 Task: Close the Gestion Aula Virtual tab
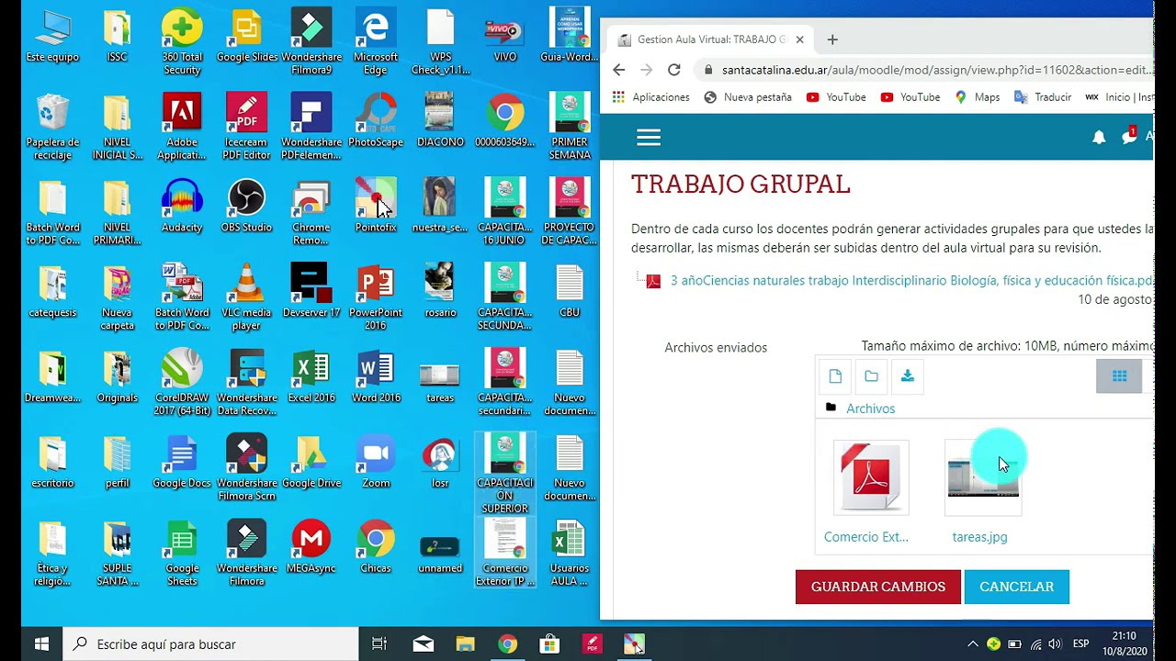(x=799, y=39)
